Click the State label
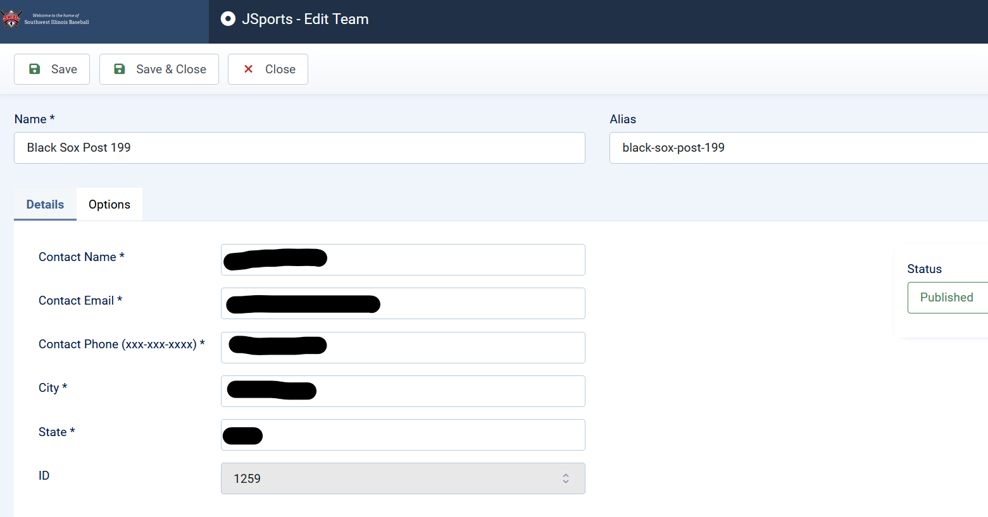The height and width of the screenshot is (517, 988). tap(57, 432)
